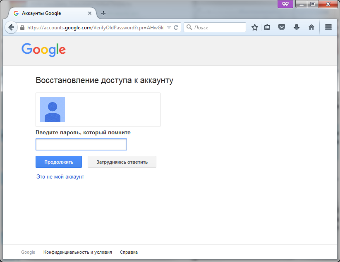The height and width of the screenshot is (262, 340).
Task: Bookmark this page with the star icon
Action: [254, 27]
